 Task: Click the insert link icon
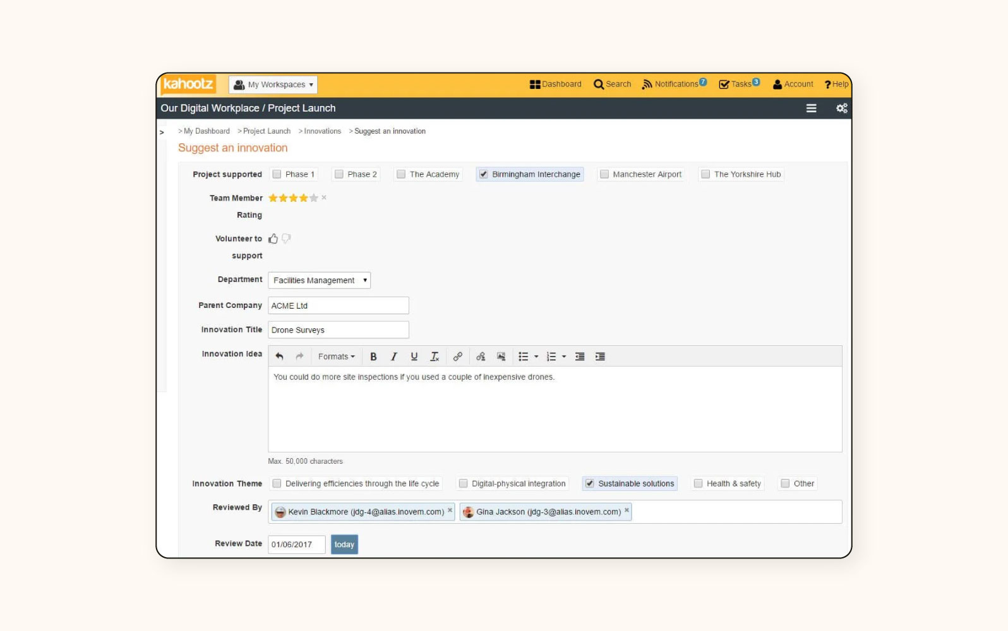(457, 357)
